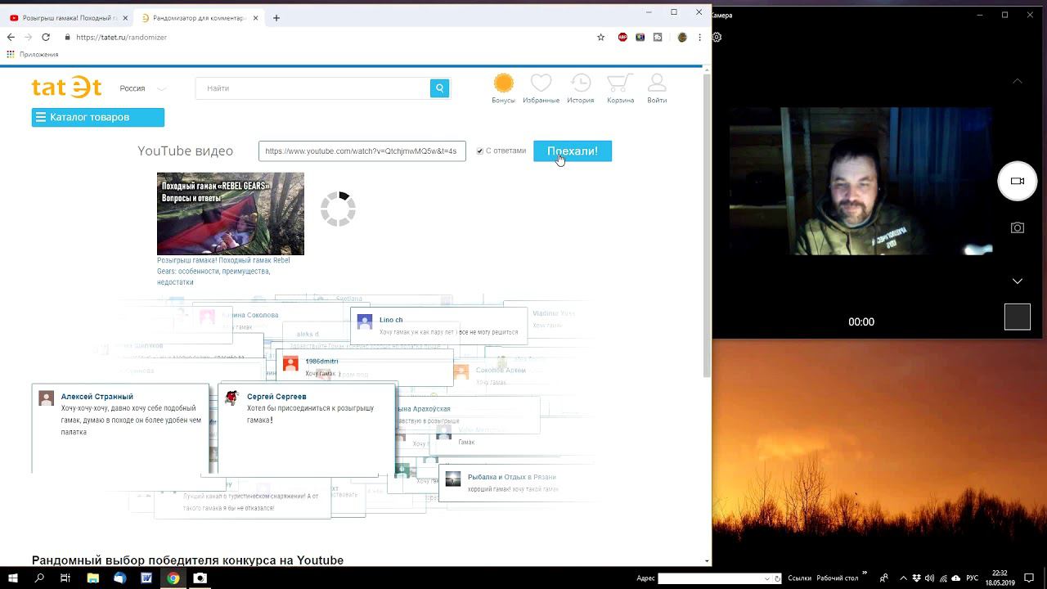Open Task View on the taskbar
Image resolution: width=1047 pixels, height=589 pixels.
(65, 578)
